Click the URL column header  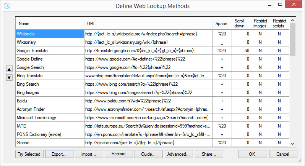148,23
